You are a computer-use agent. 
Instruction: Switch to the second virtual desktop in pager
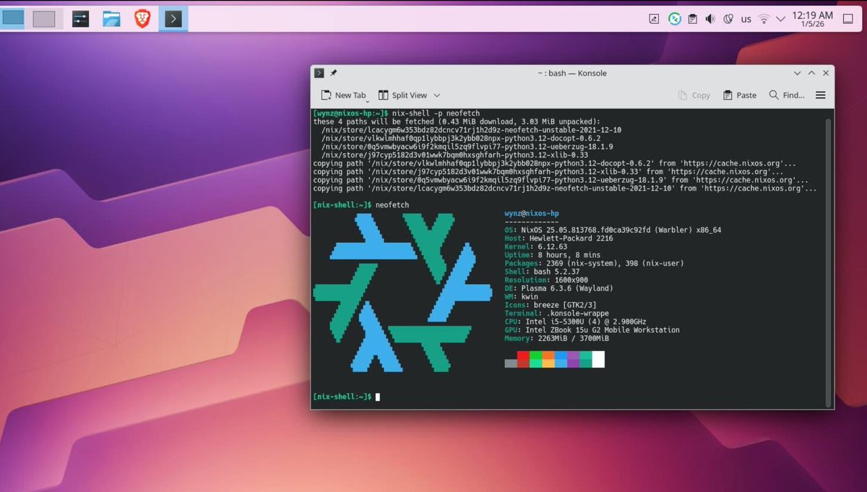[44, 19]
